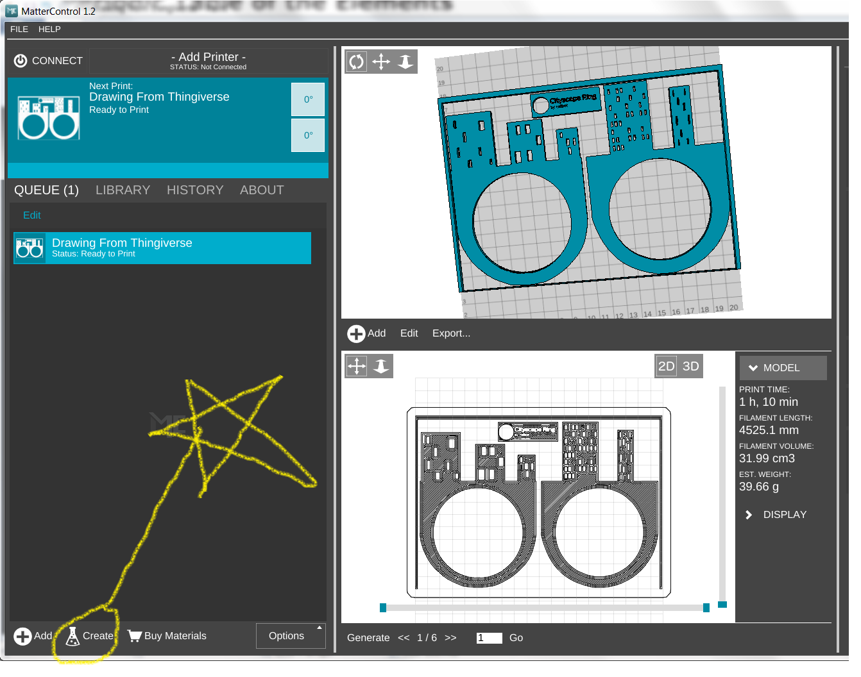Select the zoom tool in 3D preview
Viewport: 861px width, 677px height.
405,62
